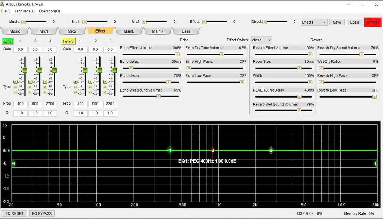The width and height of the screenshot is (383, 219).
Task: Toggle the yellow Reverb button
Action: tap(68, 41)
